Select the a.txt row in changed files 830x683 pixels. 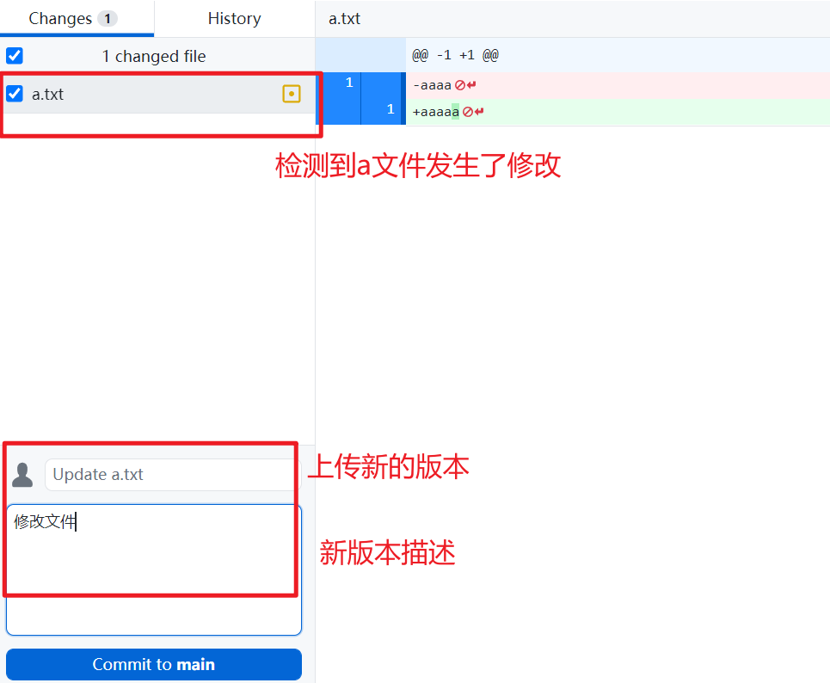155,94
